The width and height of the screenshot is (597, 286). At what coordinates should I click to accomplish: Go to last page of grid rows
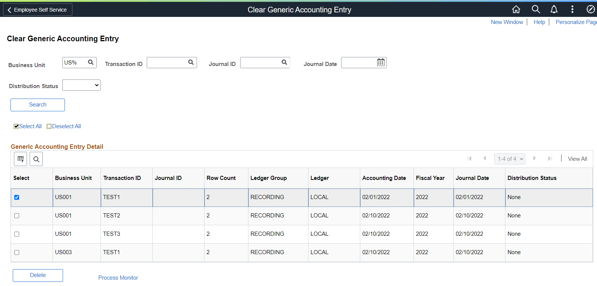[x=550, y=159]
